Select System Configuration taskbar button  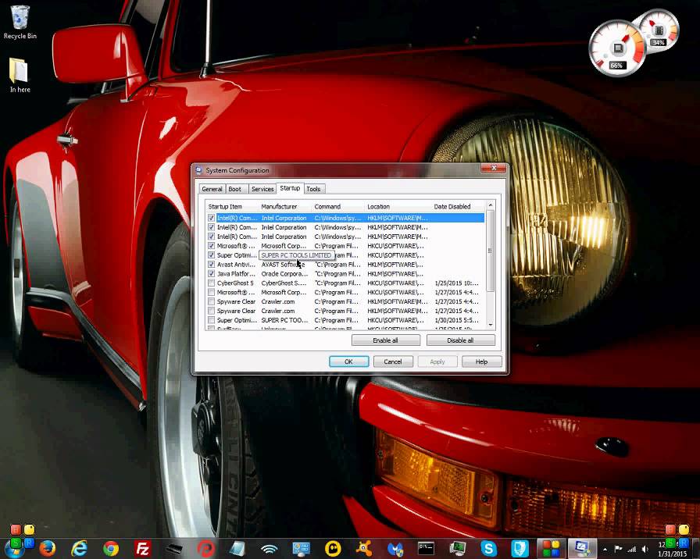pyautogui.click(x=582, y=548)
